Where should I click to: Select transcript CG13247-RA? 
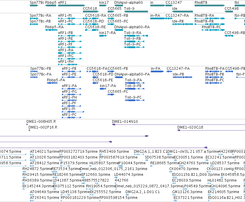[x=177, y=16]
